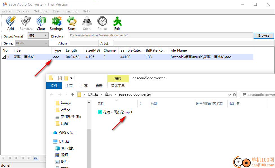Image resolution: width=275 pixels, height=168 pixels.
Task: Click the File Name column header
Action: coord(211,50)
